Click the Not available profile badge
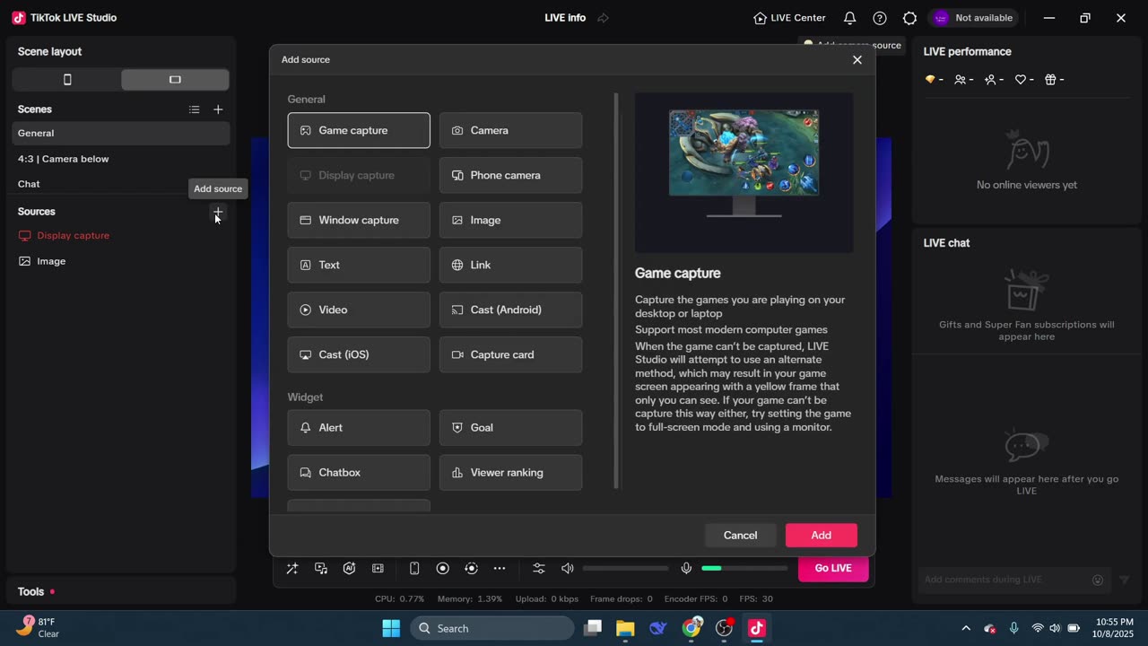1148x646 pixels. coord(974,18)
